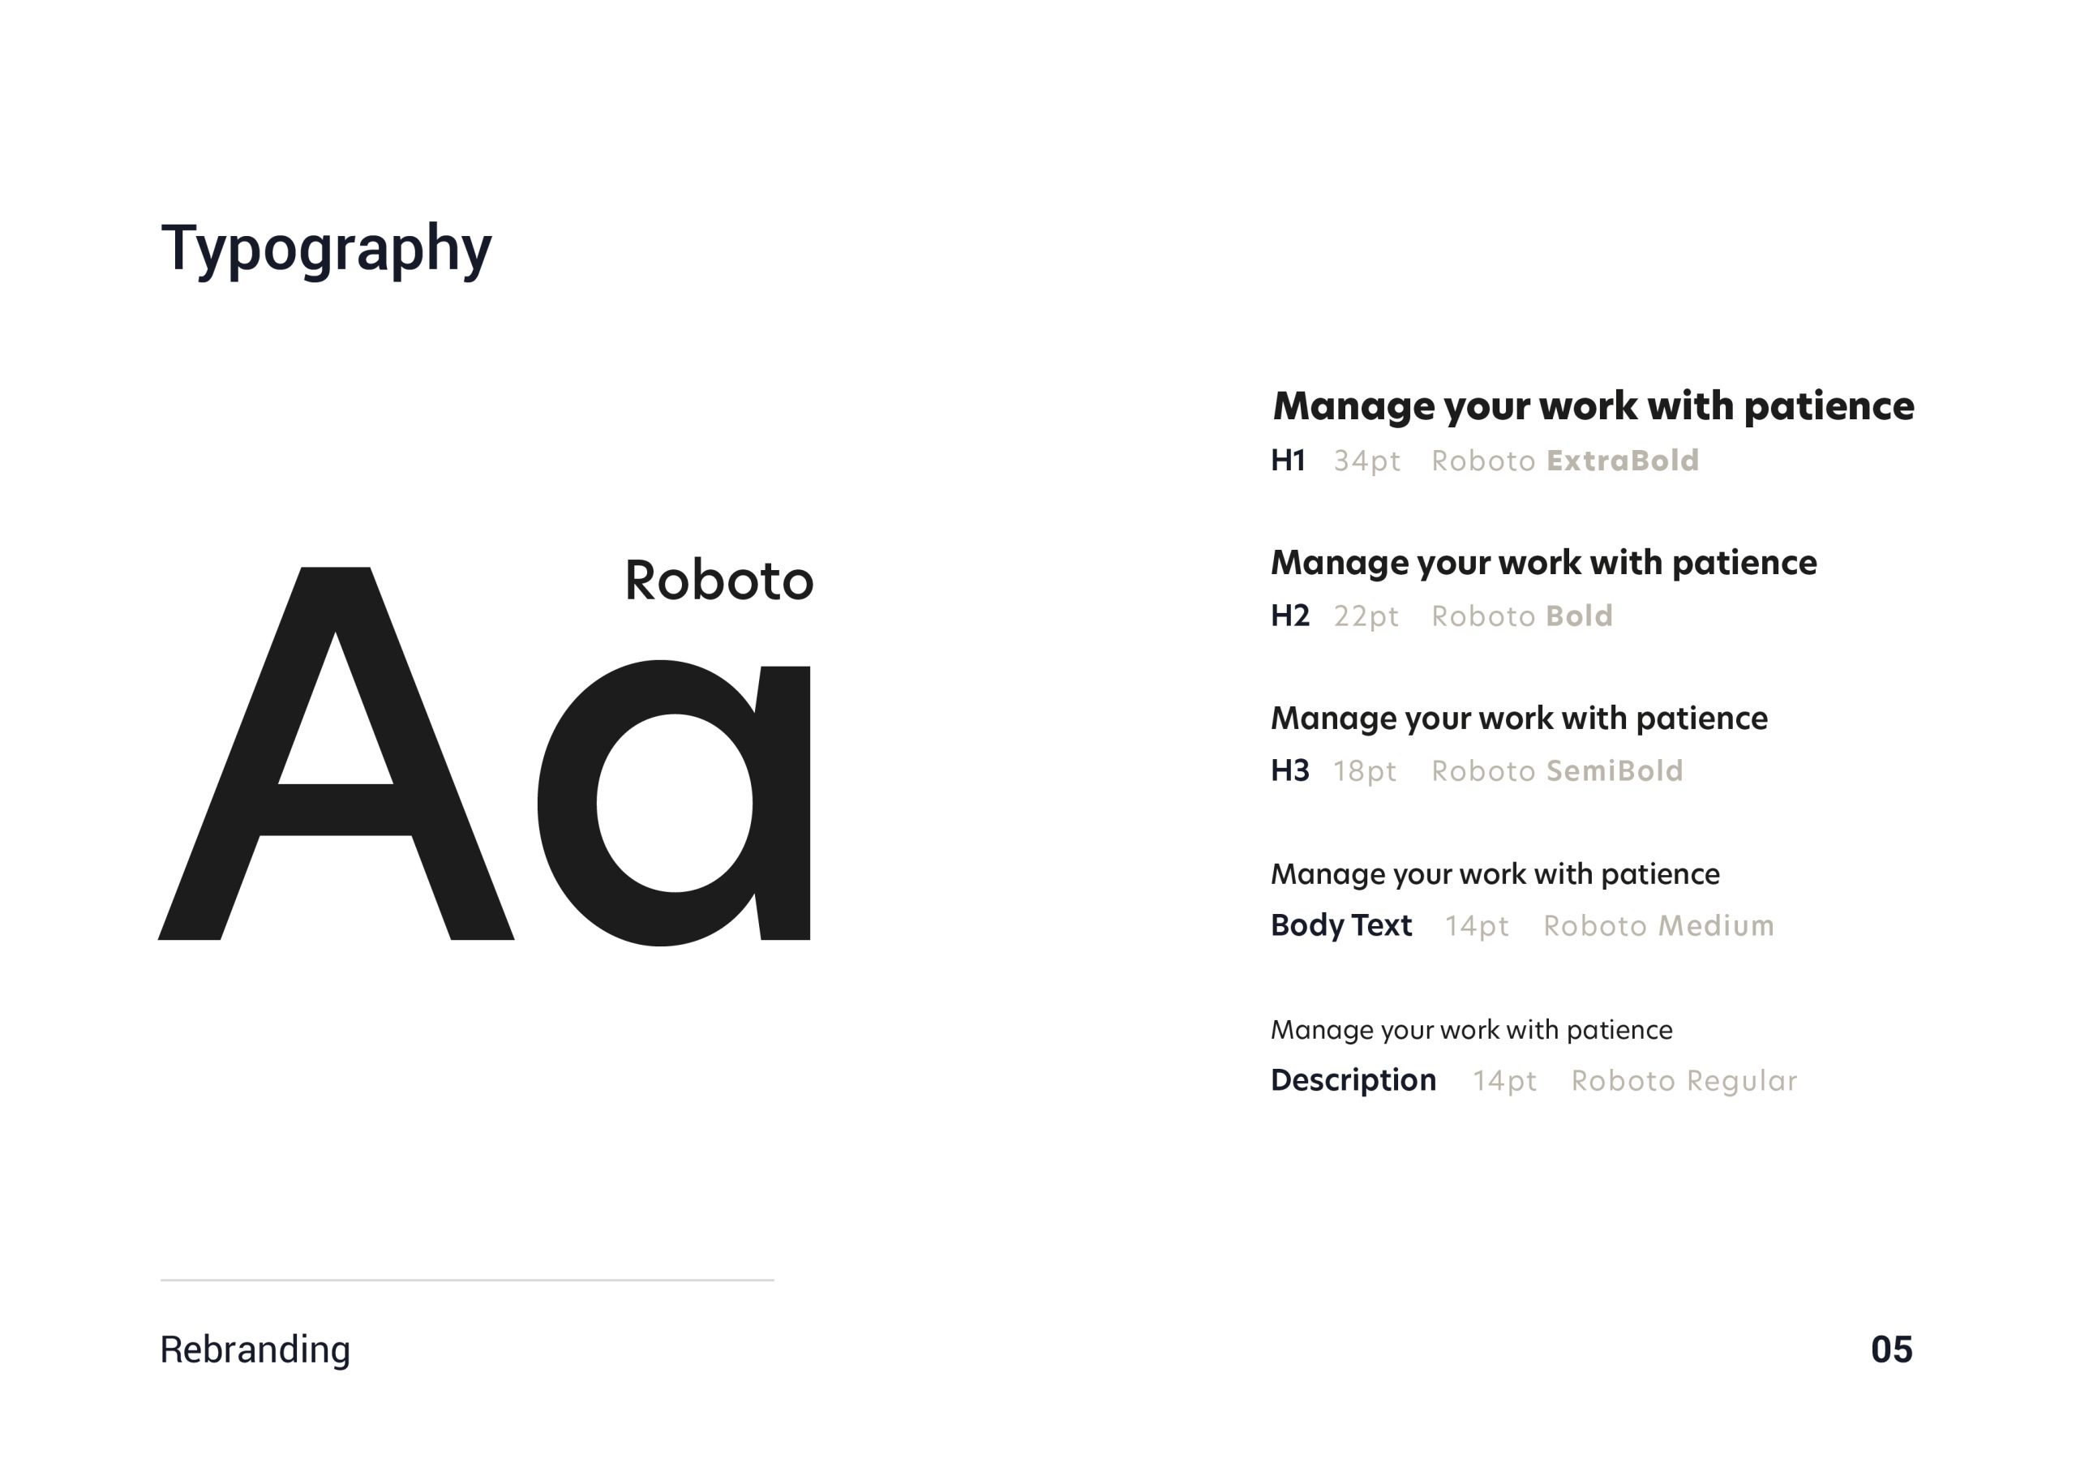
Task: Click the Roboto Bold font name
Action: [1522, 616]
